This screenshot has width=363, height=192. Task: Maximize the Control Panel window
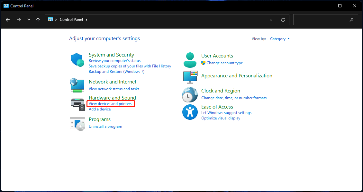tap(340, 6)
